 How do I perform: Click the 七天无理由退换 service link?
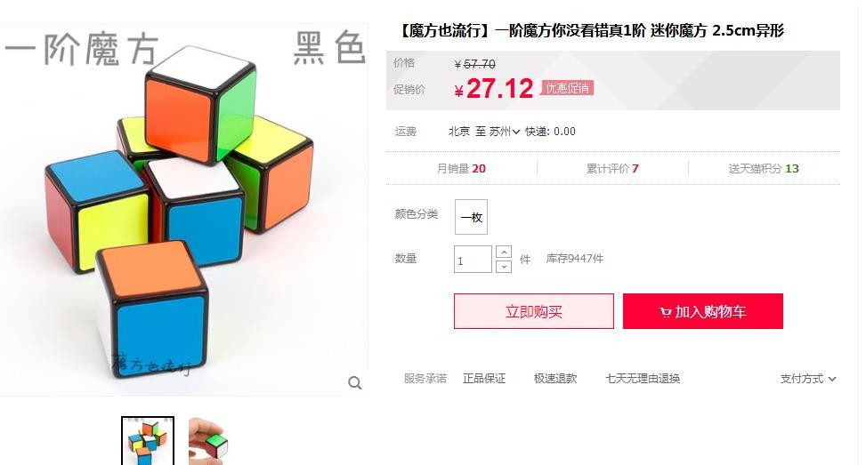(x=643, y=379)
